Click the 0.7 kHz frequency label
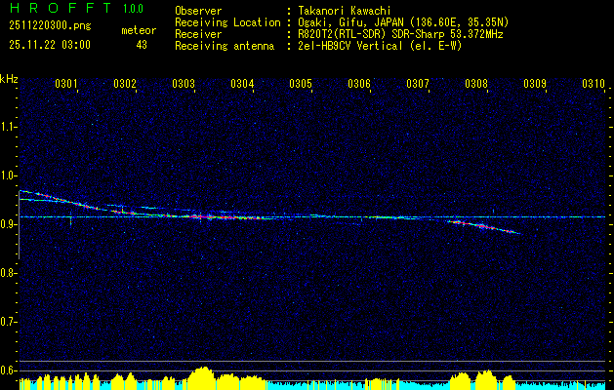 click(9, 322)
